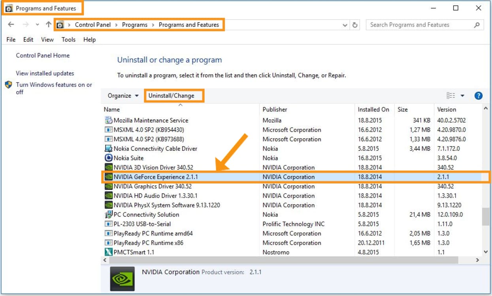Click the Mozilla Maintenance Service icon
This screenshot has width=492, height=296.
(x=108, y=120)
